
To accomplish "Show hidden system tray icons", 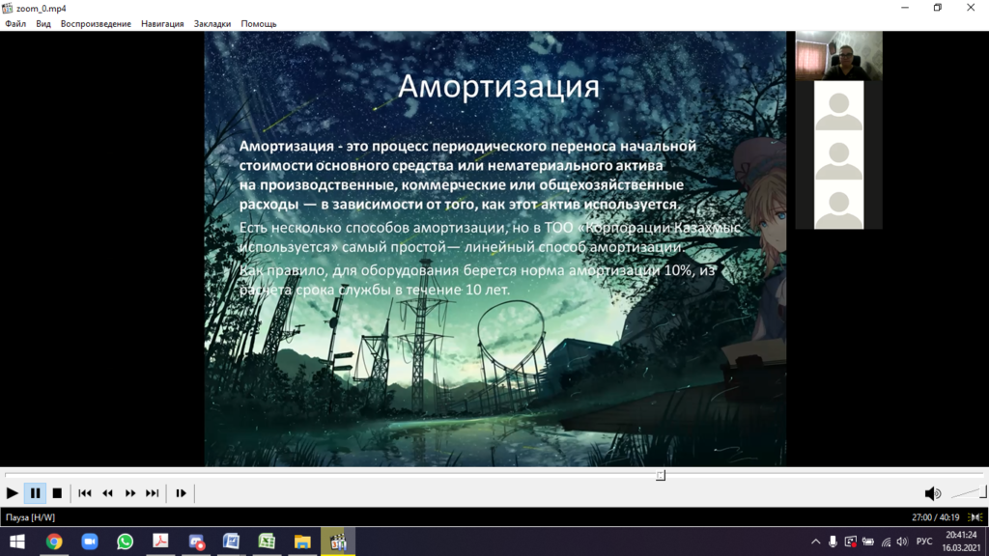I will click(x=815, y=542).
